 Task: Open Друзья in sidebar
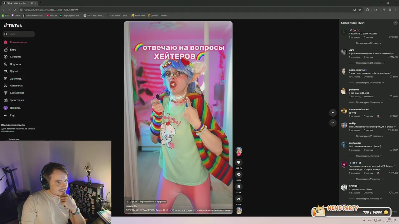click(x=11, y=71)
